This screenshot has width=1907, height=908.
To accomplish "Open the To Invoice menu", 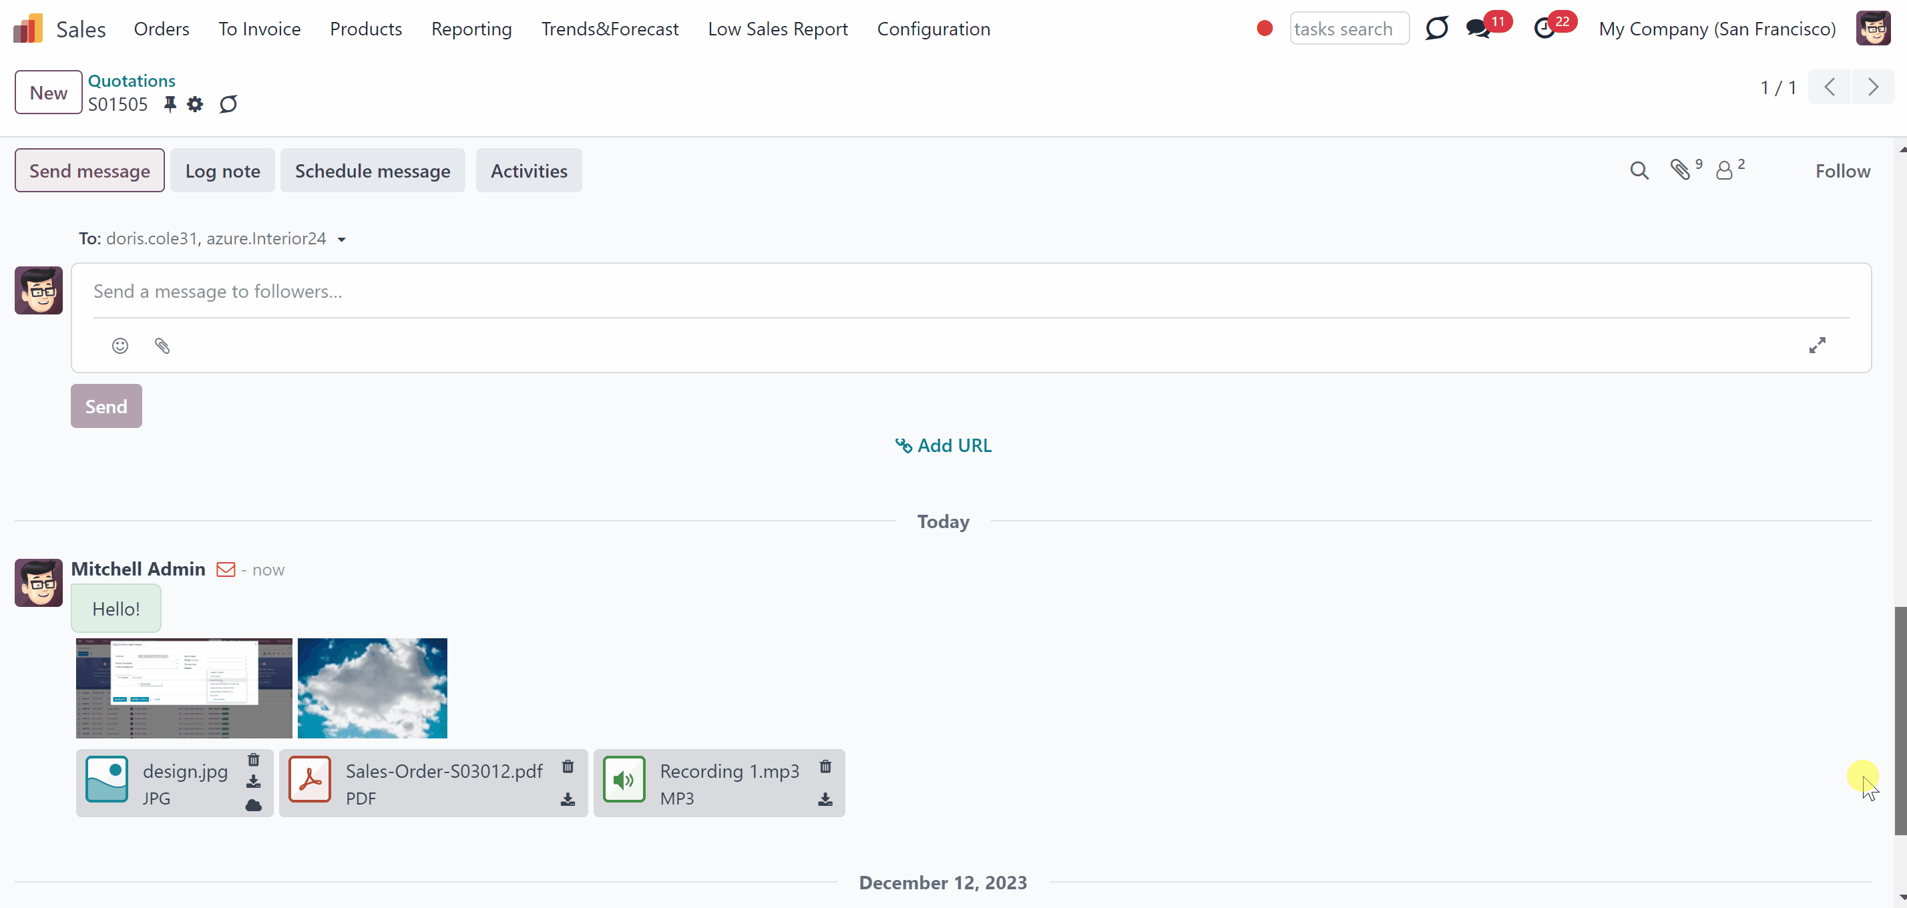I will [259, 29].
